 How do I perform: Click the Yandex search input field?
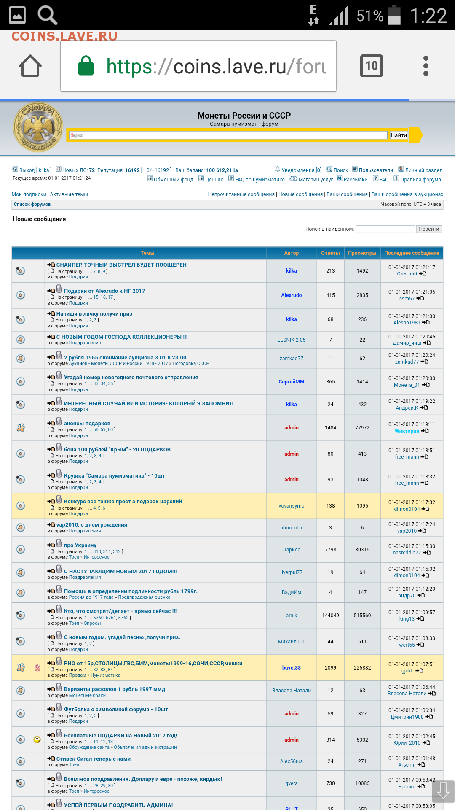click(x=228, y=135)
